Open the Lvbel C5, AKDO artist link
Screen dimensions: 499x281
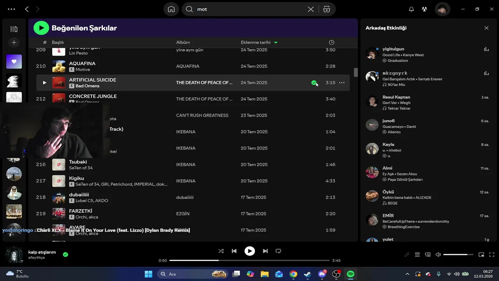click(x=92, y=201)
